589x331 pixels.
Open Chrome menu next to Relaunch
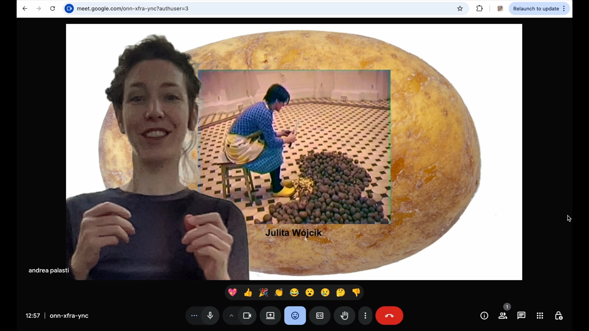tap(564, 9)
